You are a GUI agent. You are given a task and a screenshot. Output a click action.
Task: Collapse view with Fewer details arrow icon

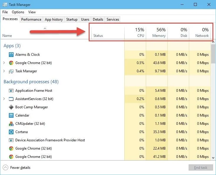tap(5, 168)
